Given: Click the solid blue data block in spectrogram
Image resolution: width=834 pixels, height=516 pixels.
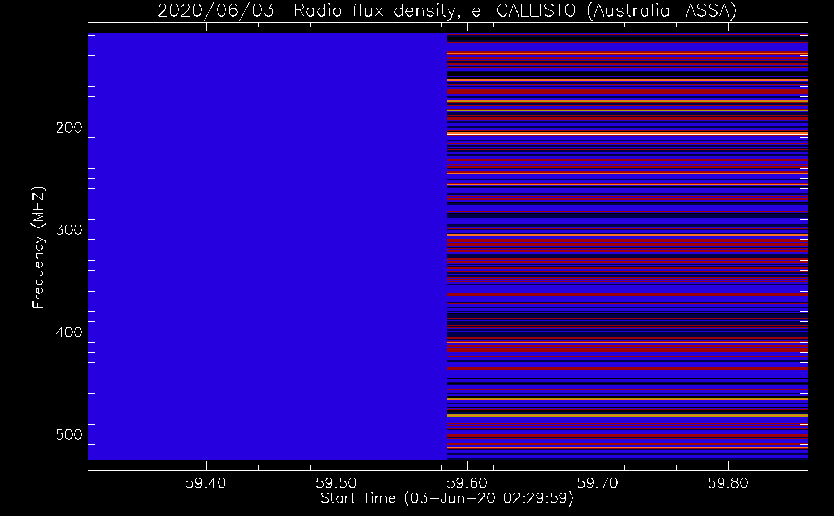Looking at the screenshot, I should pos(268,246).
